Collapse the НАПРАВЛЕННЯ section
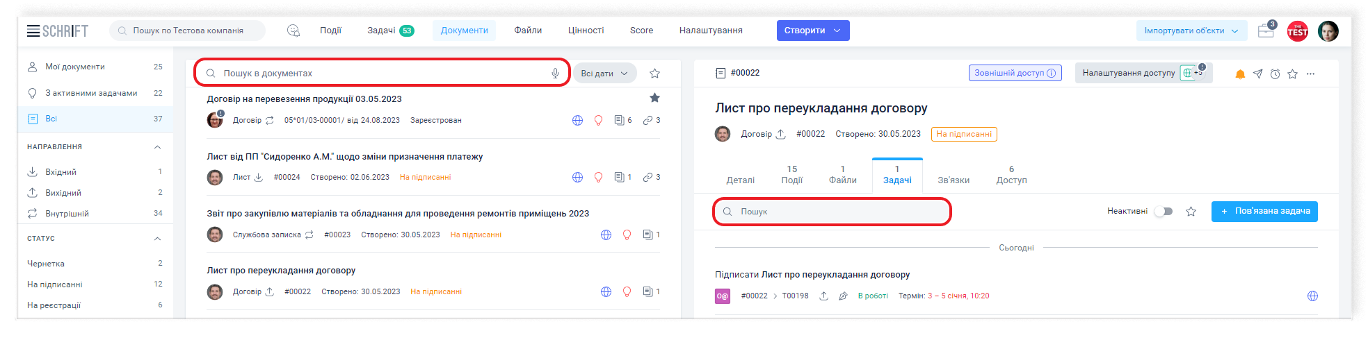The image size is (1368, 340). 157,147
